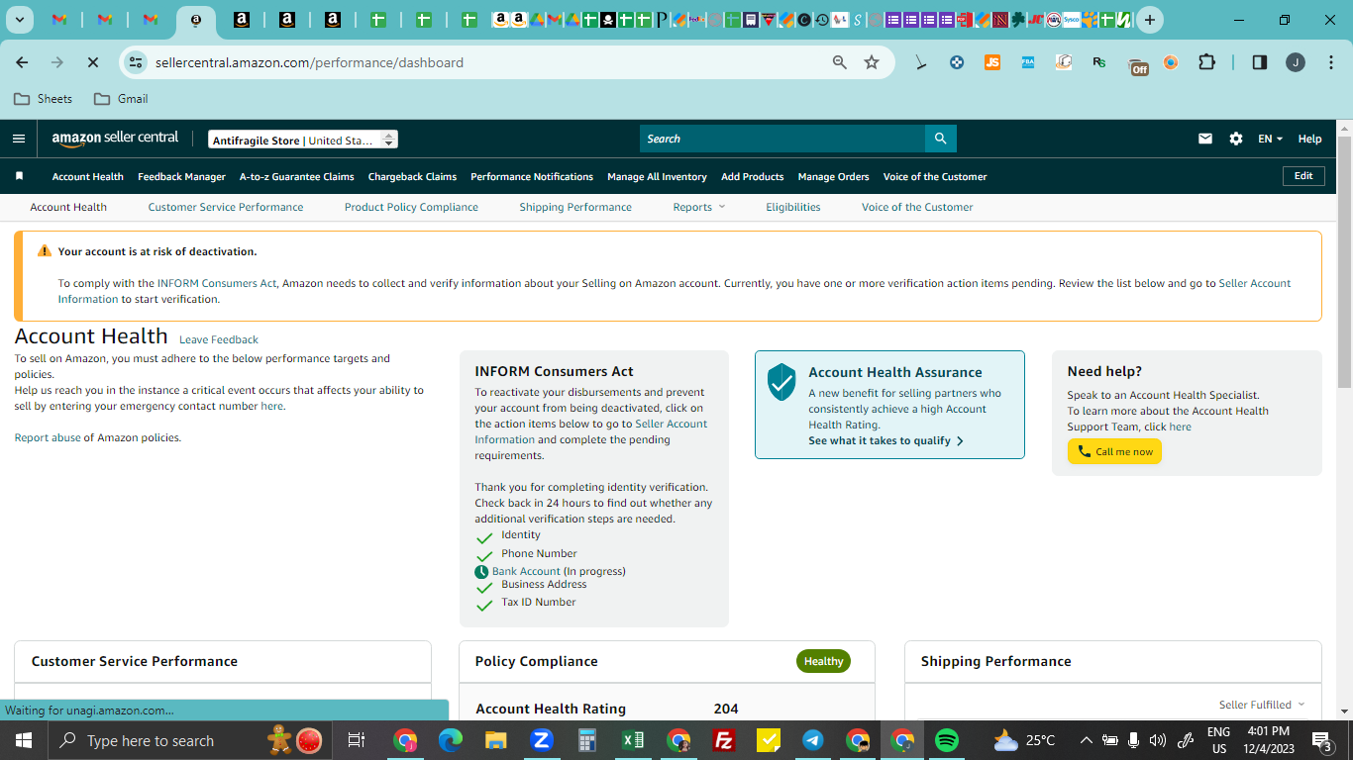The width and height of the screenshot is (1353, 760).
Task: Open the mail messages icon
Action: tap(1205, 139)
